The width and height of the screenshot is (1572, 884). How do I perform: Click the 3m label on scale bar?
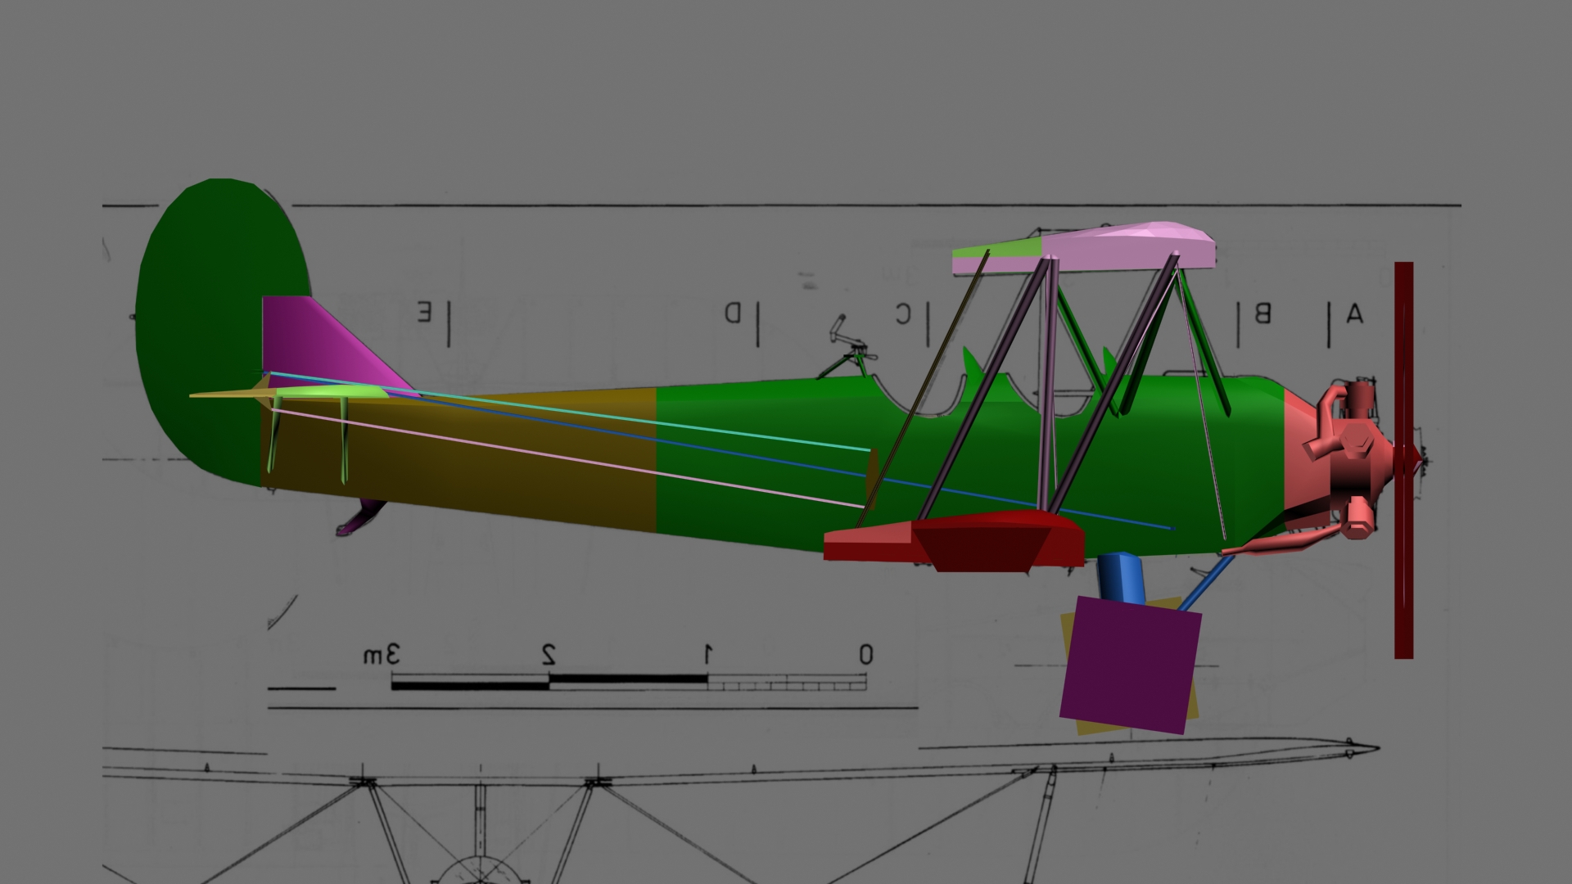tap(382, 655)
